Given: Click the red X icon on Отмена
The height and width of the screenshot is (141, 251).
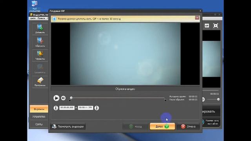Looking at the screenshot, I should click(x=183, y=127).
